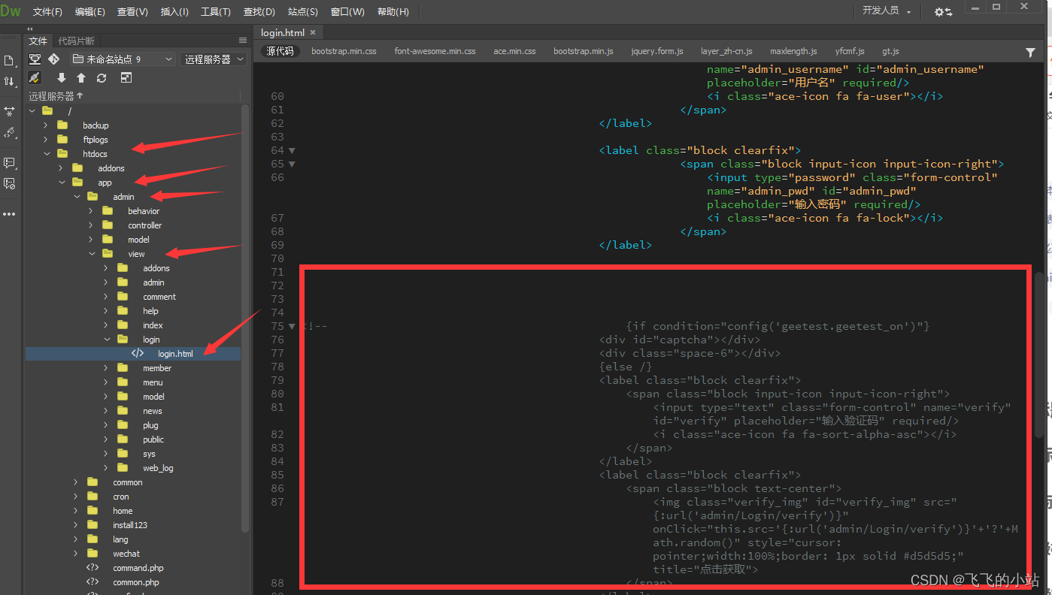
Task: Open the 文件(F) menu
Action: tap(48, 12)
